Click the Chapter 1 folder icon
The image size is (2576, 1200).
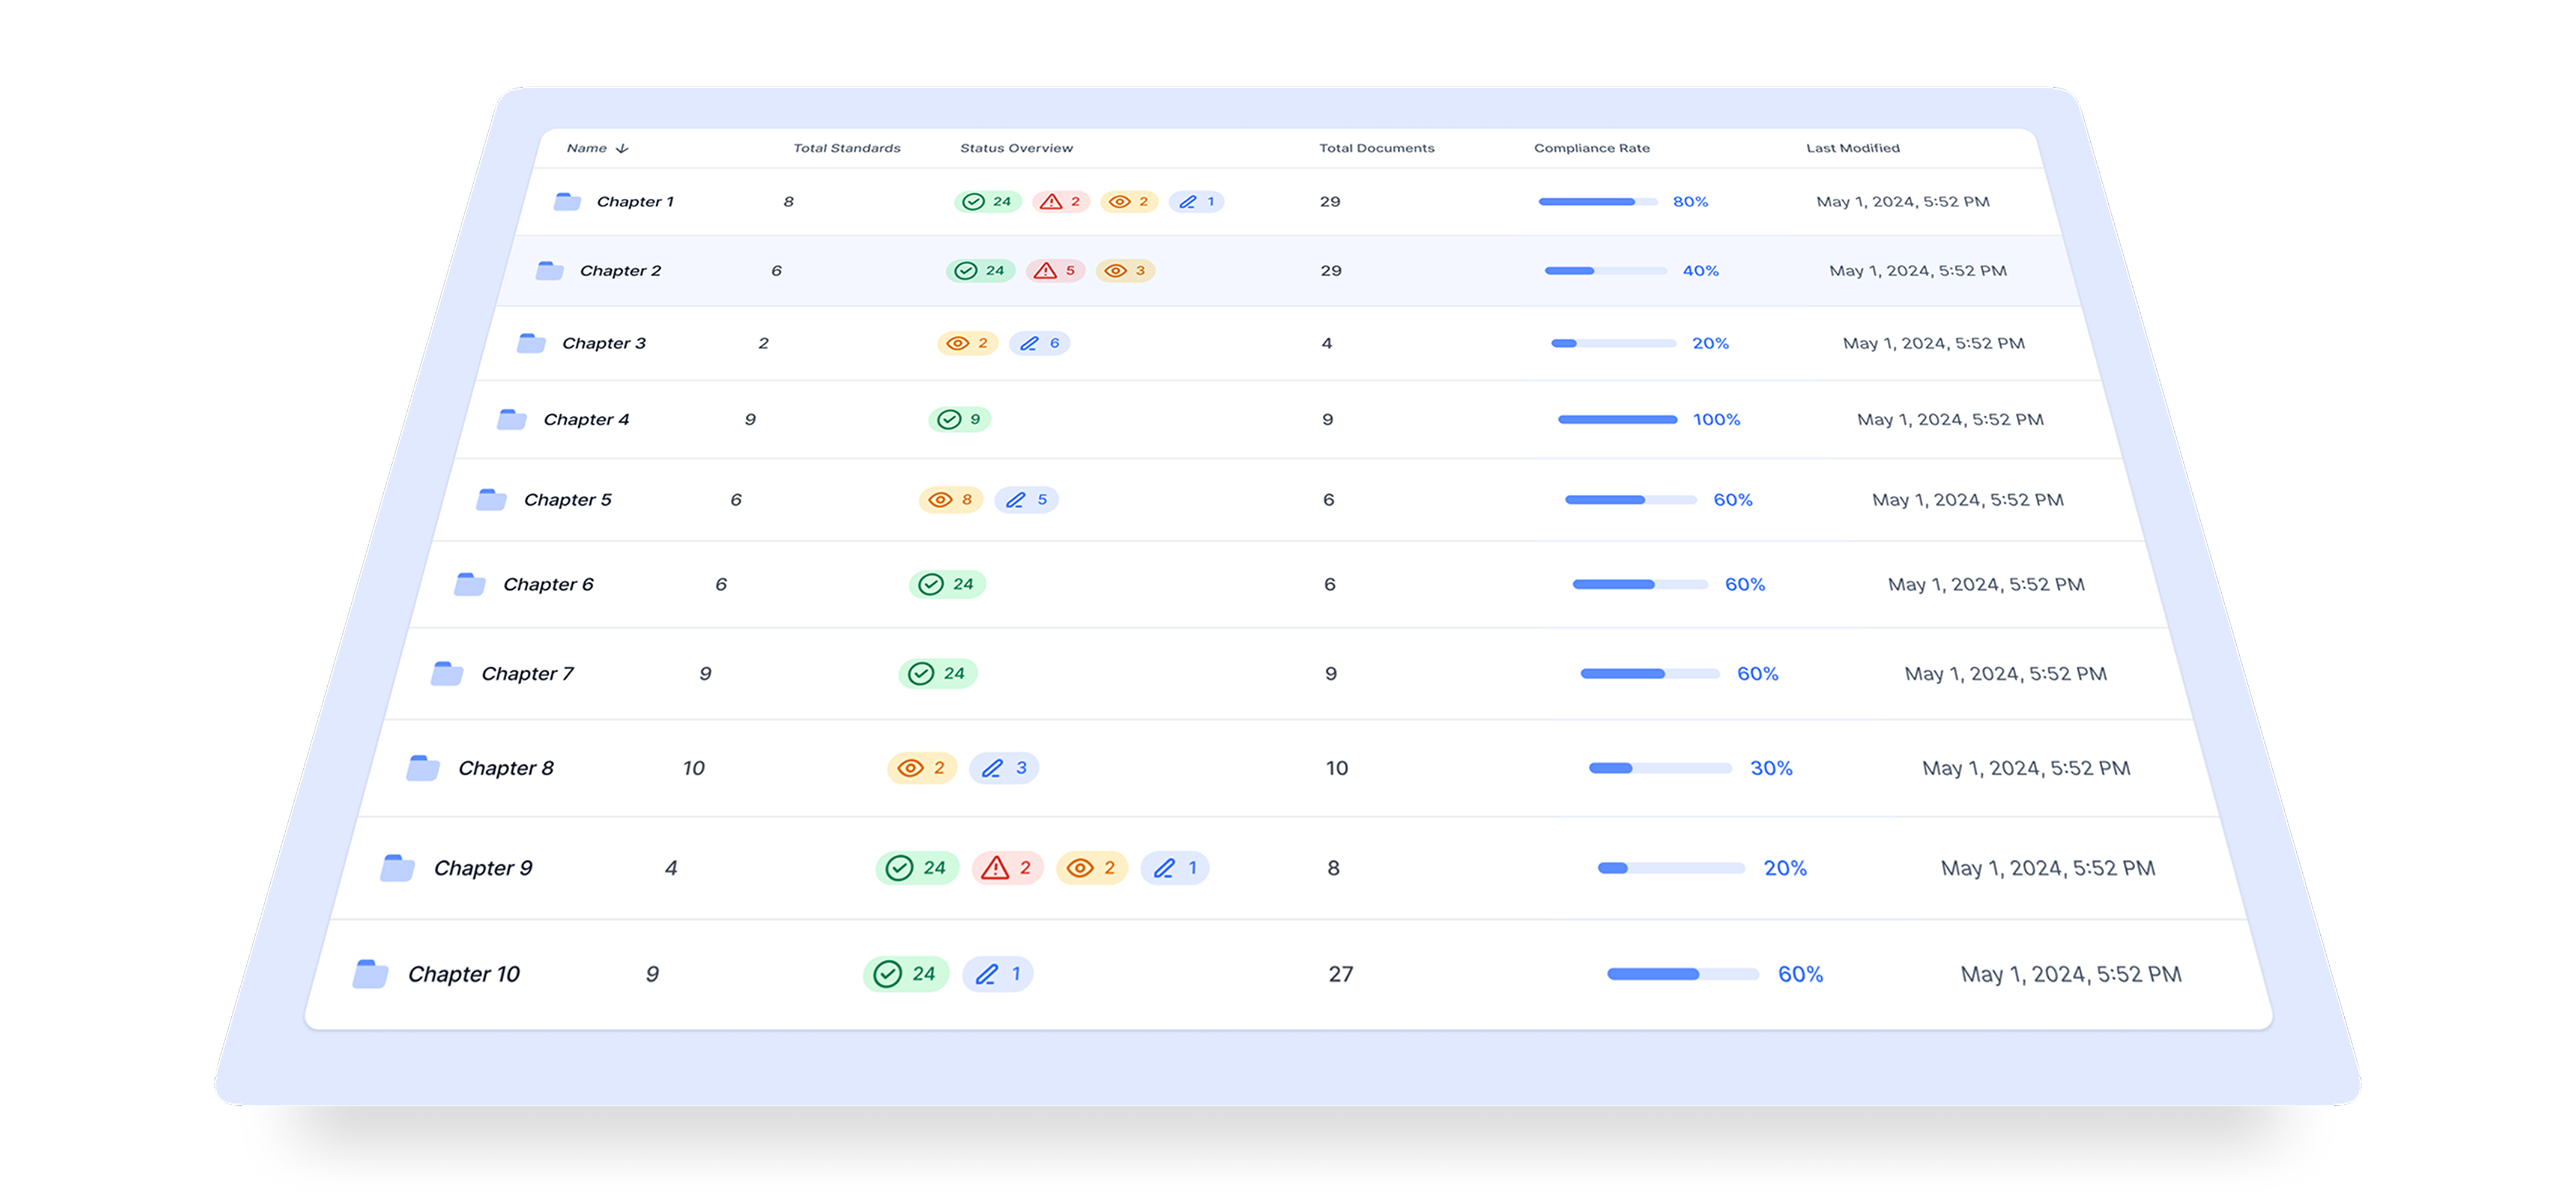click(567, 202)
